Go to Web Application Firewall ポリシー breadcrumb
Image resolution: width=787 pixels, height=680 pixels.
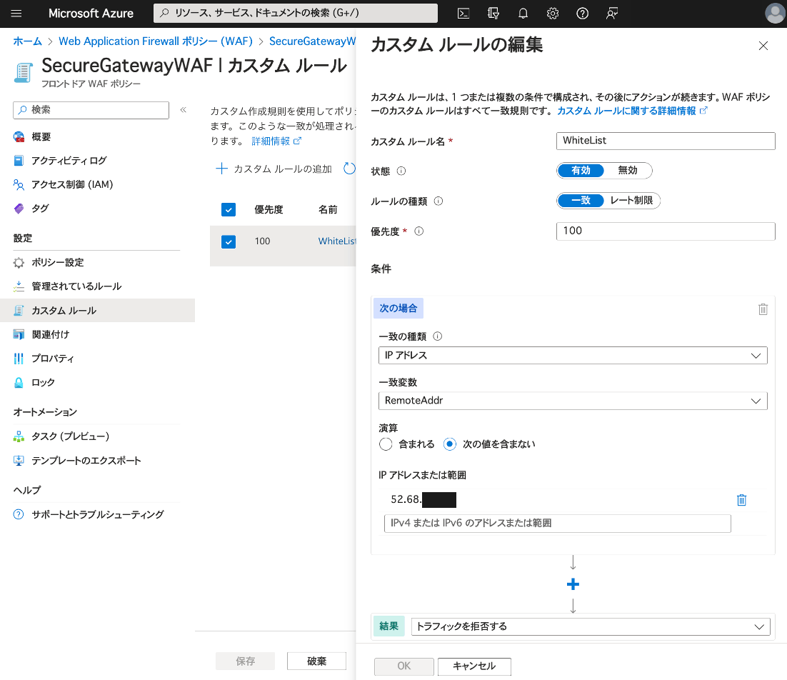(x=156, y=41)
